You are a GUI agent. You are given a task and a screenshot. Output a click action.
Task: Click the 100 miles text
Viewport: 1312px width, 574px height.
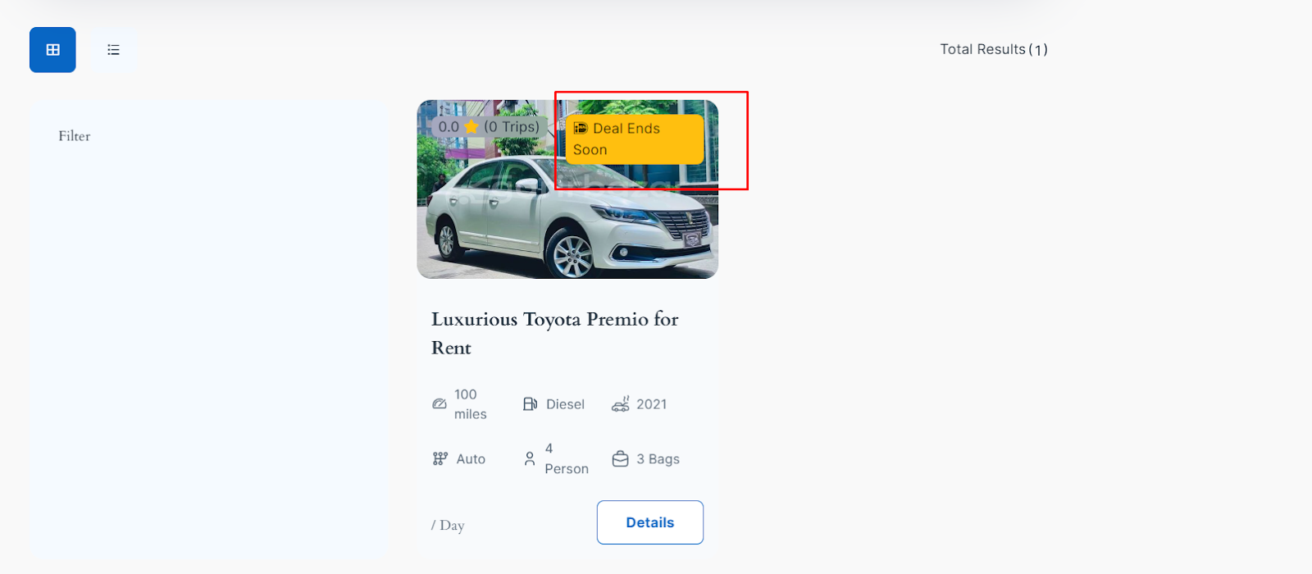pos(470,404)
